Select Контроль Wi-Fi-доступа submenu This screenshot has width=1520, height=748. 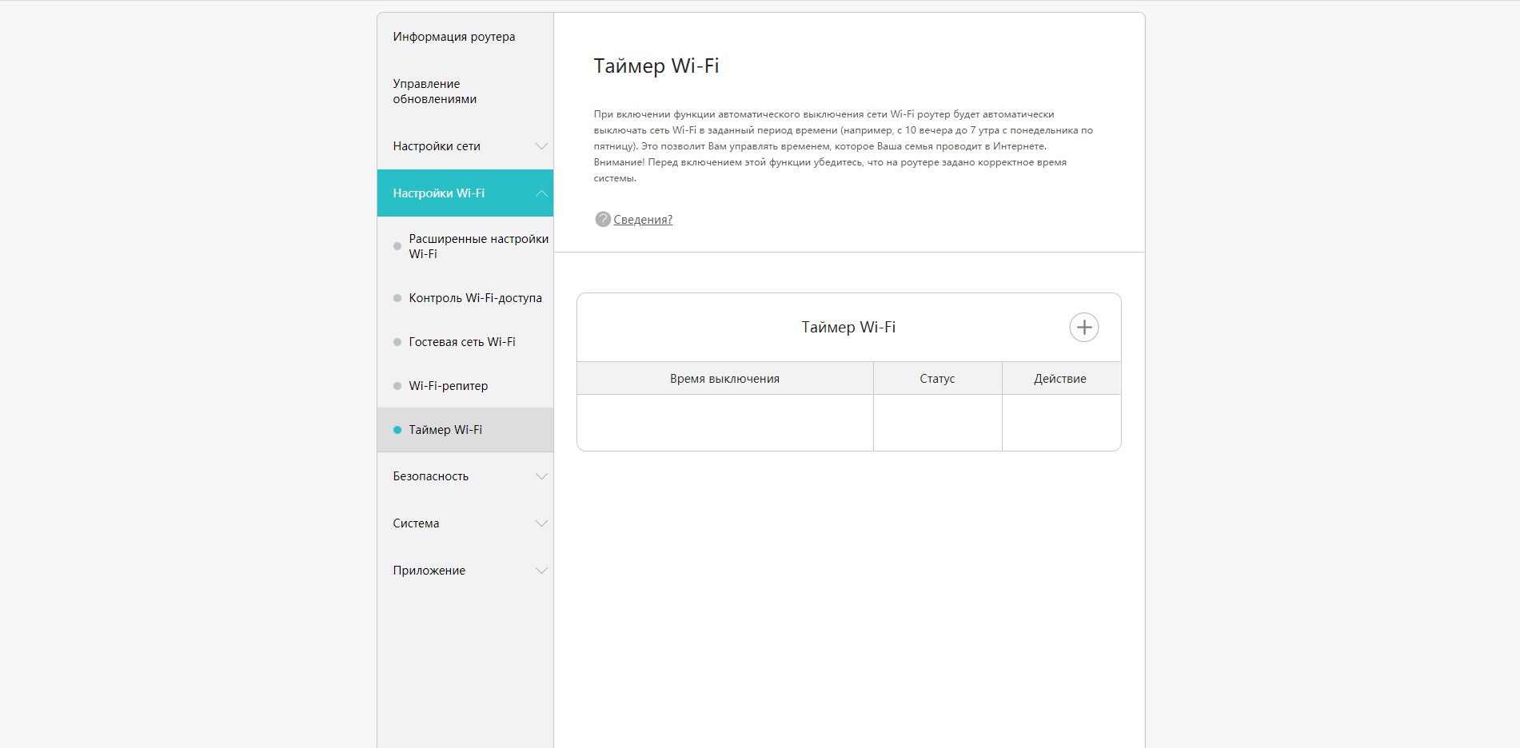click(x=475, y=298)
